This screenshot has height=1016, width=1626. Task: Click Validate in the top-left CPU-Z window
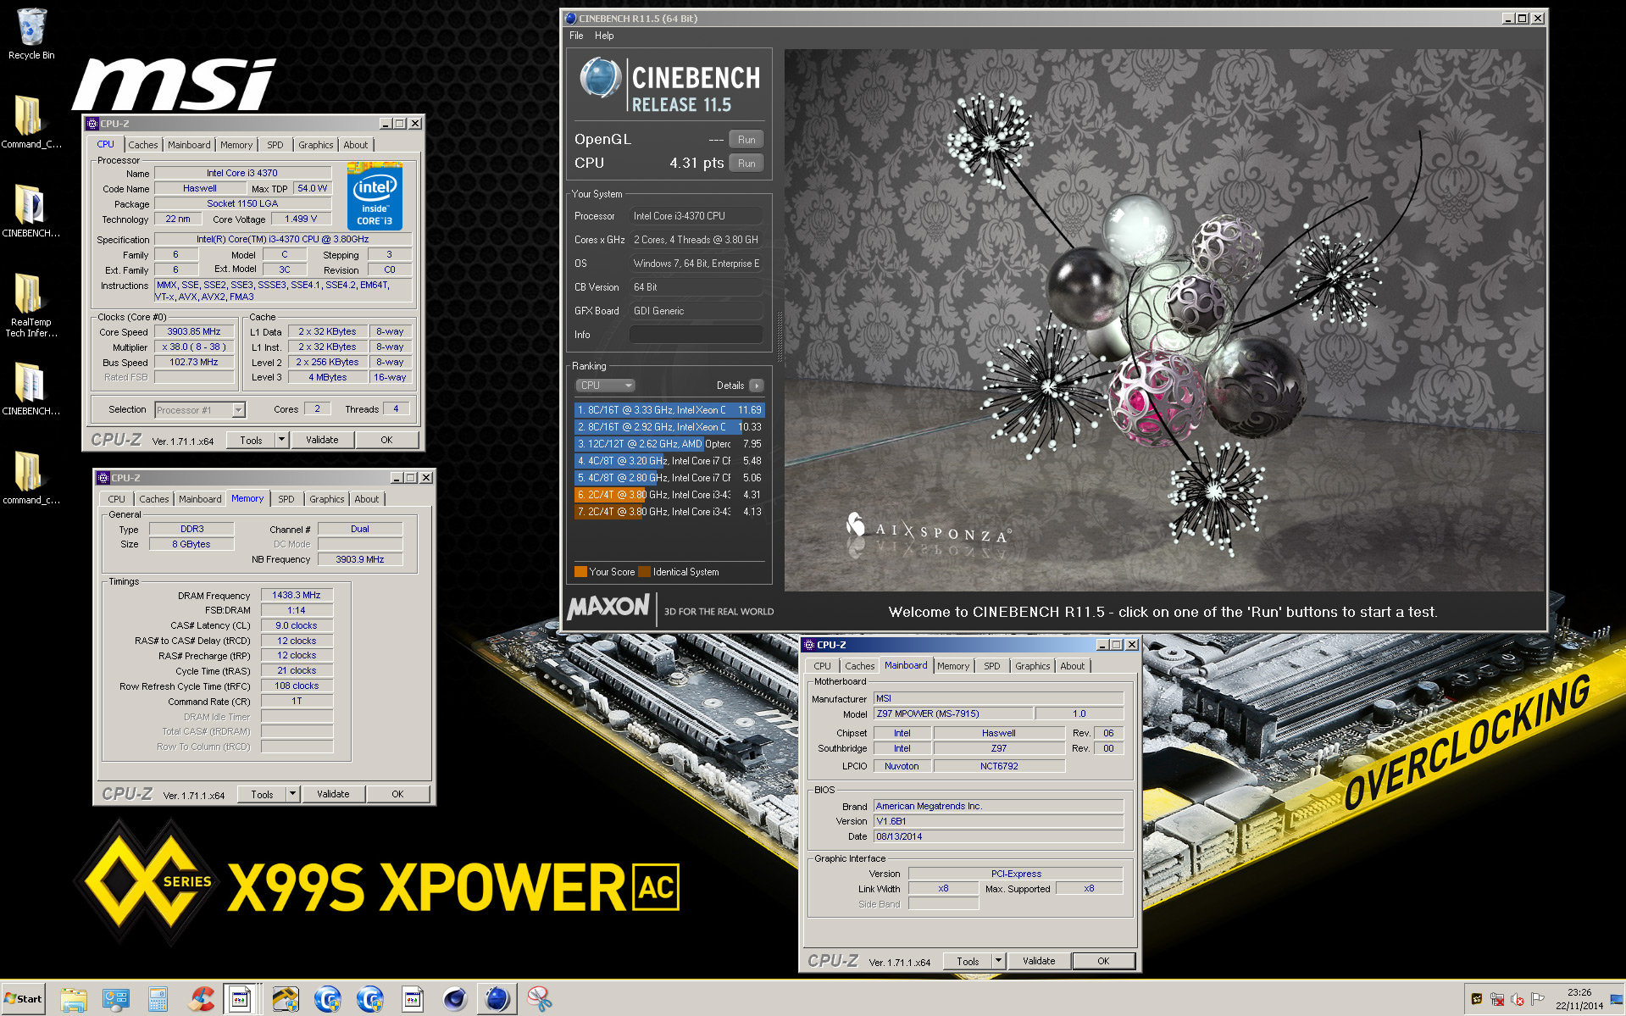click(322, 440)
